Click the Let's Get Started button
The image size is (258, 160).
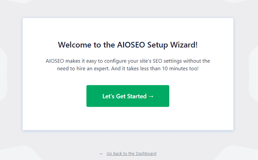128,96
